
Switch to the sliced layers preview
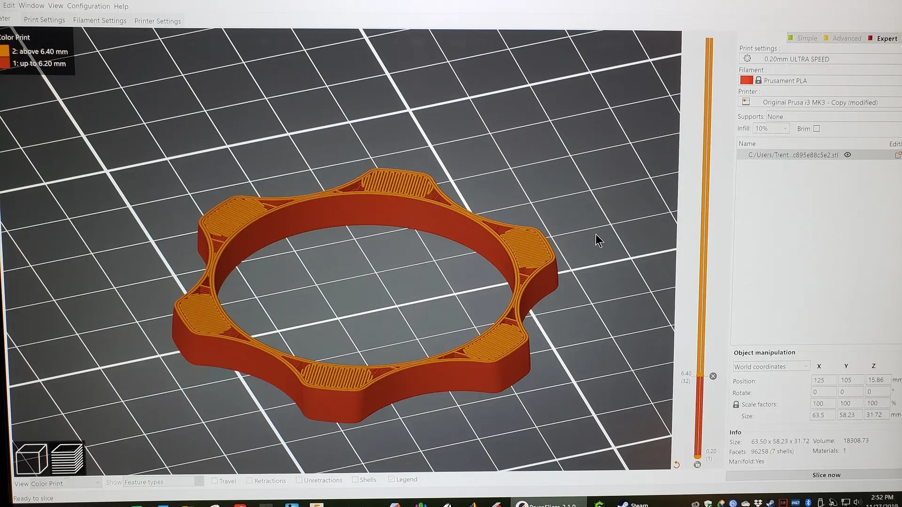pyautogui.click(x=67, y=458)
